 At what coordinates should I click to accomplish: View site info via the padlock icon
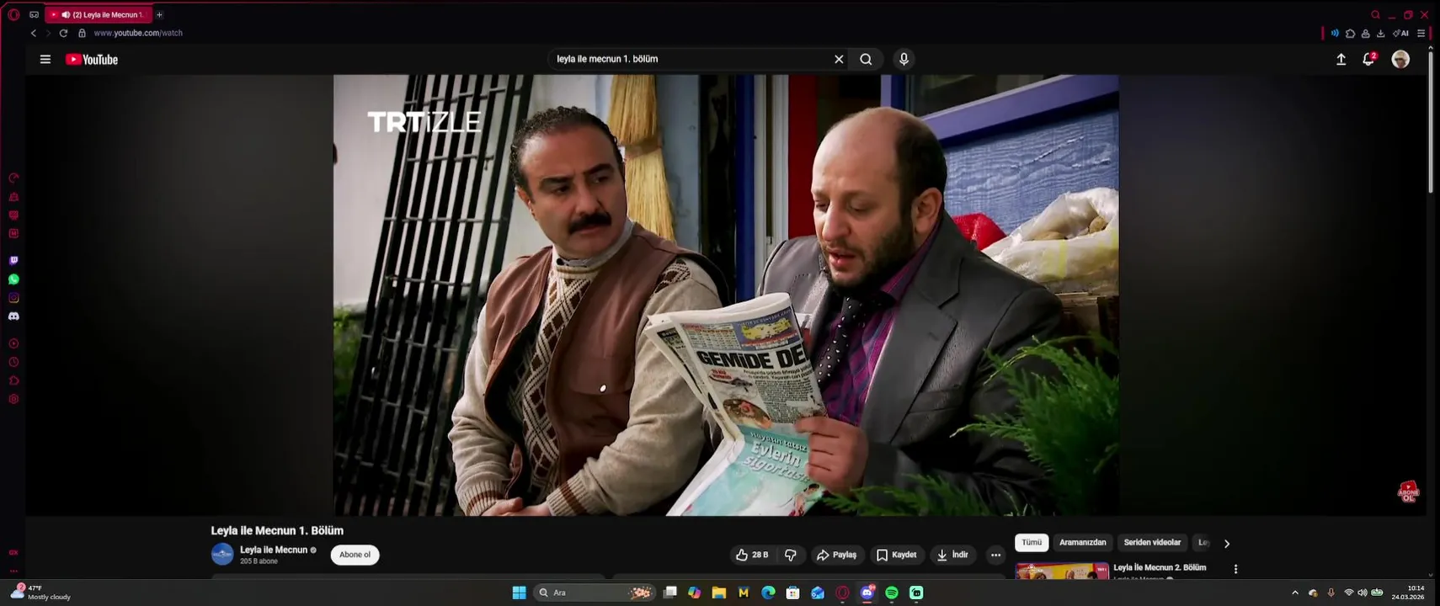click(x=82, y=33)
